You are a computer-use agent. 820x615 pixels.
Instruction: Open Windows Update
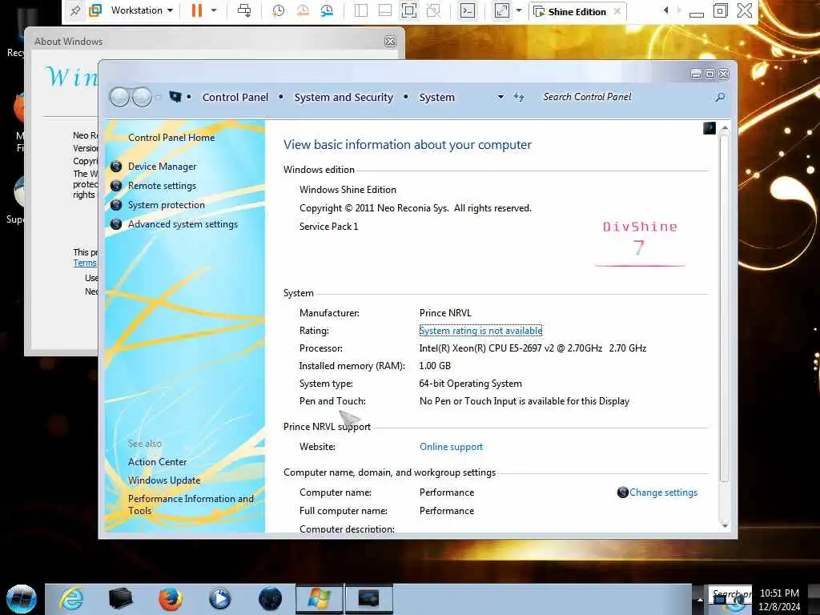164,480
